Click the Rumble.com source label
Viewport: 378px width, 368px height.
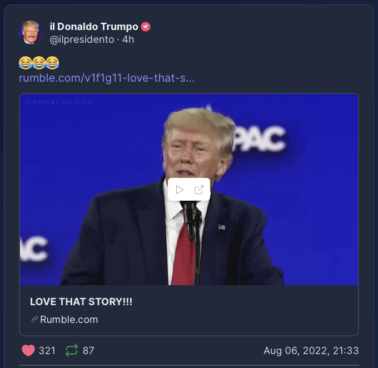(x=69, y=320)
